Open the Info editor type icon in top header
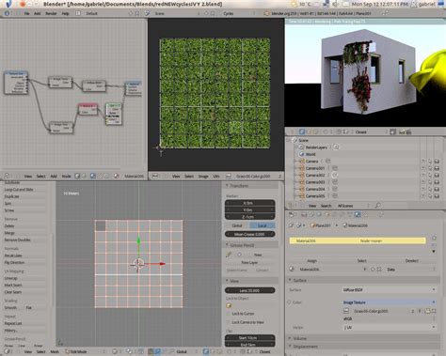446x356 pixels. click(x=7, y=13)
